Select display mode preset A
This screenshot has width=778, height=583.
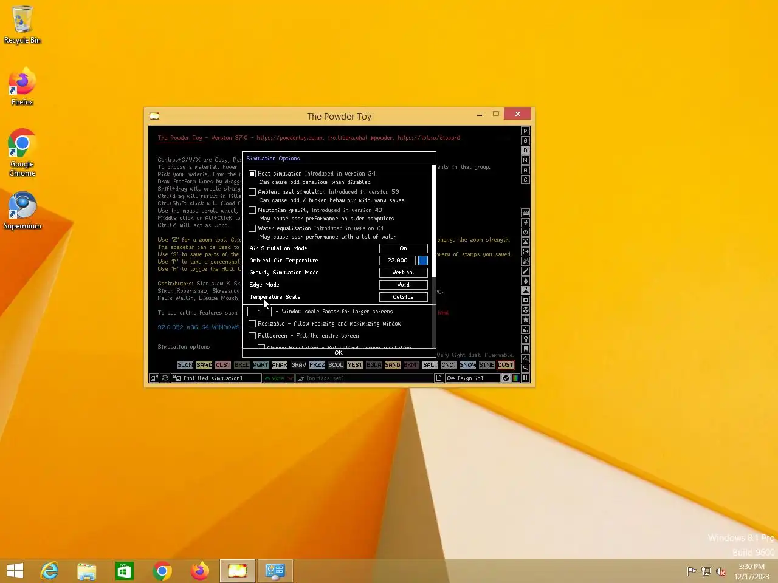526,170
